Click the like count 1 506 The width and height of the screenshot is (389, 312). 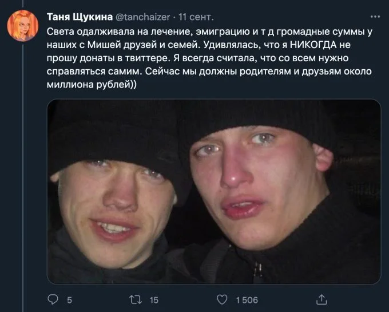click(247, 300)
